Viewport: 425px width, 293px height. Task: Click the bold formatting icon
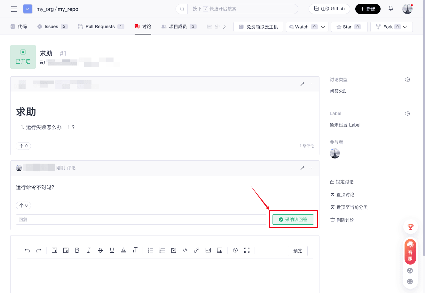pyautogui.click(x=77, y=250)
